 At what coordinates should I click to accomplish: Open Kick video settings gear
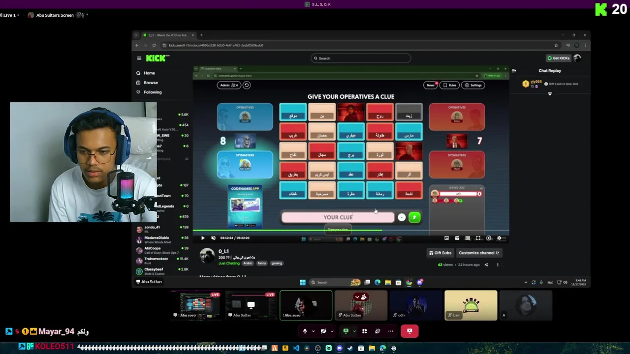499,238
